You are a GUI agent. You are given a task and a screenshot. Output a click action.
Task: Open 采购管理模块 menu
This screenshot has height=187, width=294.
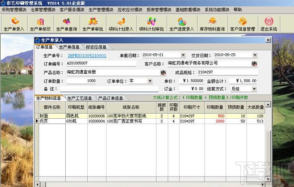click(14, 10)
